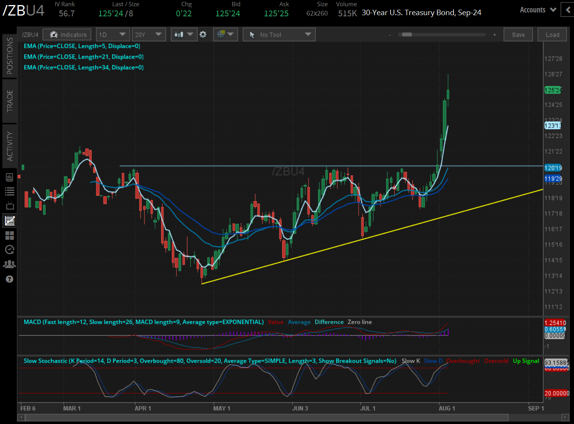Viewport: 574px width, 424px height.
Task: Click the OnDemand clock icon in sidebar
Action: [10, 250]
